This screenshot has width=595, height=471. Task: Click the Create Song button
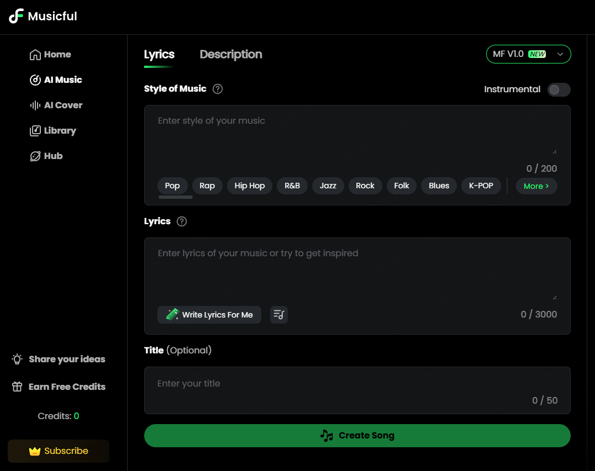pos(357,435)
